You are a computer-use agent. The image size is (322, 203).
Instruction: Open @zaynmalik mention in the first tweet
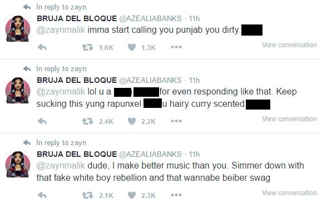(x=61, y=30)
